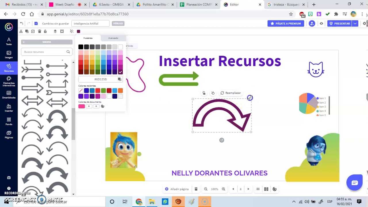This screenshot has width=368, height=207.
Task: Open the Fondo panel in sidebar
Action: (9, 121)
